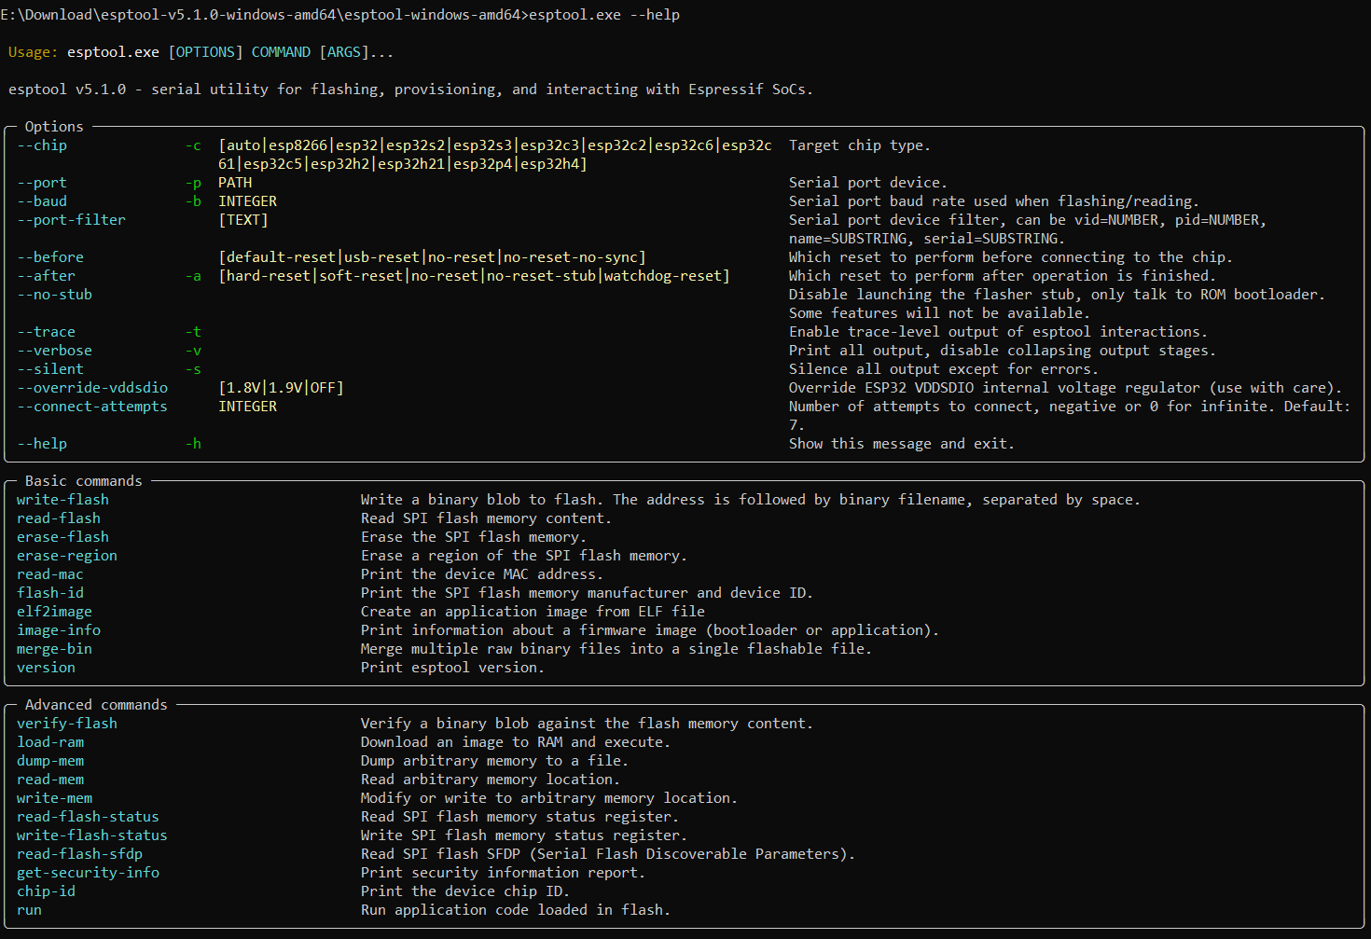This screenshot has width=1371, height=939.
Task: Select the erase-flash command
Action: 62,537
